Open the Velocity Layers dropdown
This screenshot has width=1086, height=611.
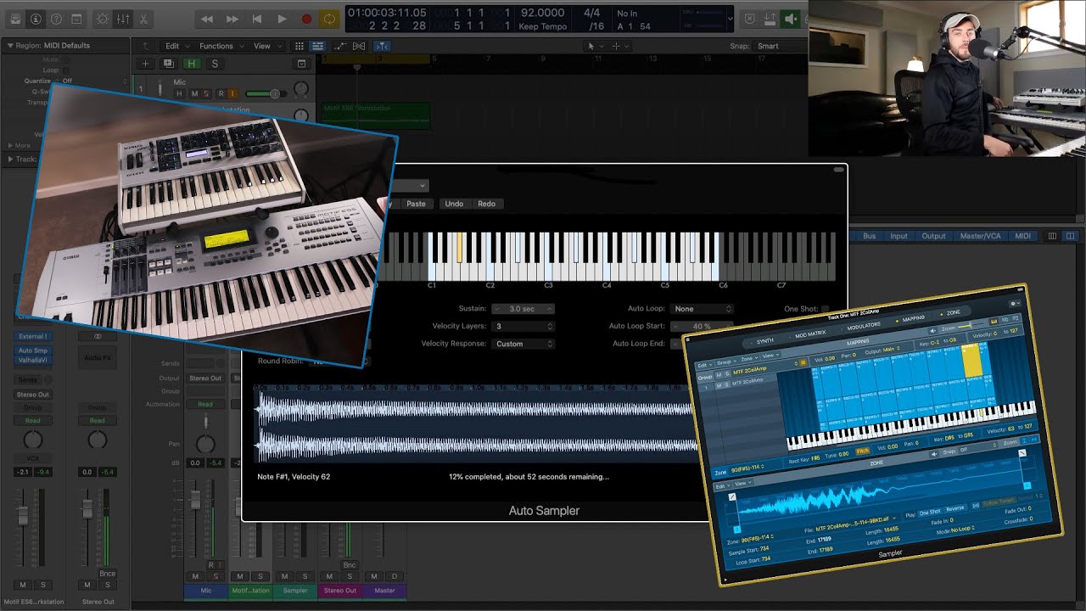pos(523,326)
